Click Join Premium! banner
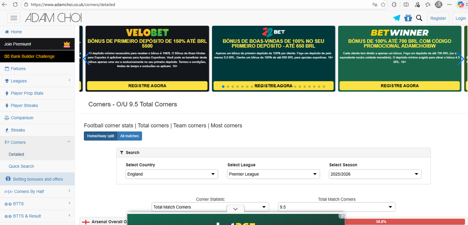 (37, 44)
